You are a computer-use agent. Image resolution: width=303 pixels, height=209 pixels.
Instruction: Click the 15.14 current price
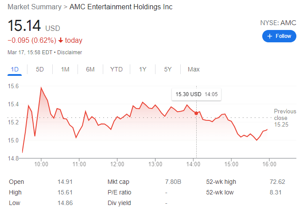point(24,26)
